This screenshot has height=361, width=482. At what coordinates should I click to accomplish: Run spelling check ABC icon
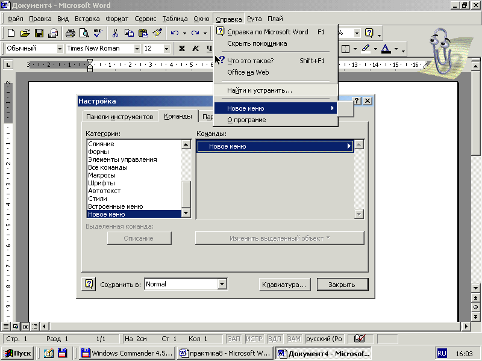tap(98, 33)
